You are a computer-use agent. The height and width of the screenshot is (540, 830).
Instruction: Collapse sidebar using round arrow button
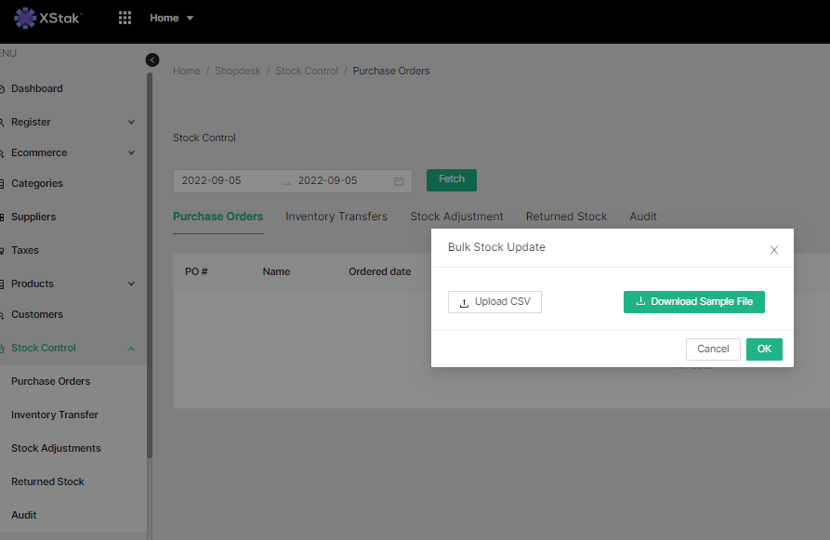[152, 59]
